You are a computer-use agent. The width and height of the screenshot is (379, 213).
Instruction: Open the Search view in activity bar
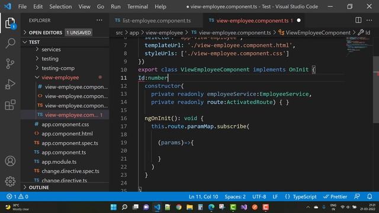point(10,43)
